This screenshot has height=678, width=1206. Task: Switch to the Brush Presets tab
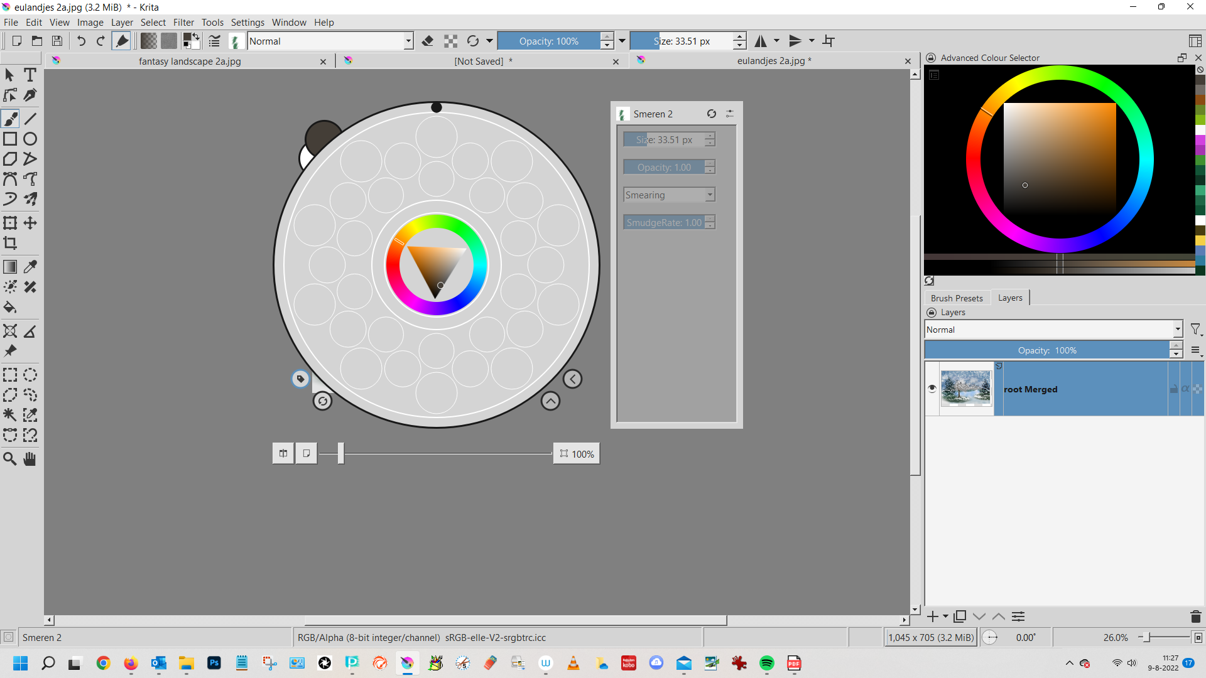(x=956, y=298)
